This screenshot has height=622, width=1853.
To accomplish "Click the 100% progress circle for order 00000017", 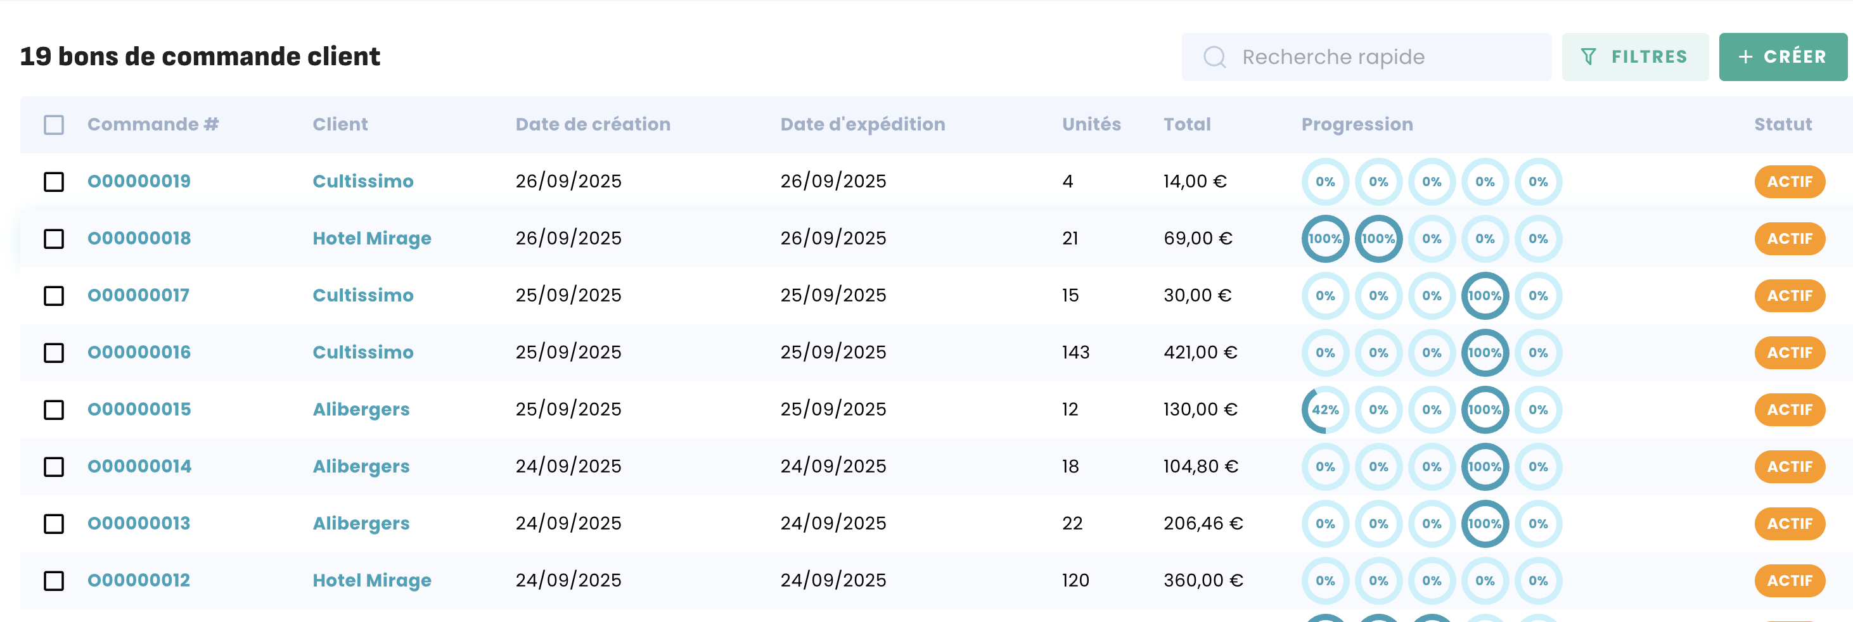I will (1485, 296).
